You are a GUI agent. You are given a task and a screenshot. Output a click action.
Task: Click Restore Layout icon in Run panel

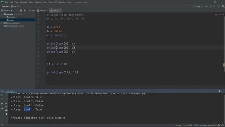[x=2, y=104]
